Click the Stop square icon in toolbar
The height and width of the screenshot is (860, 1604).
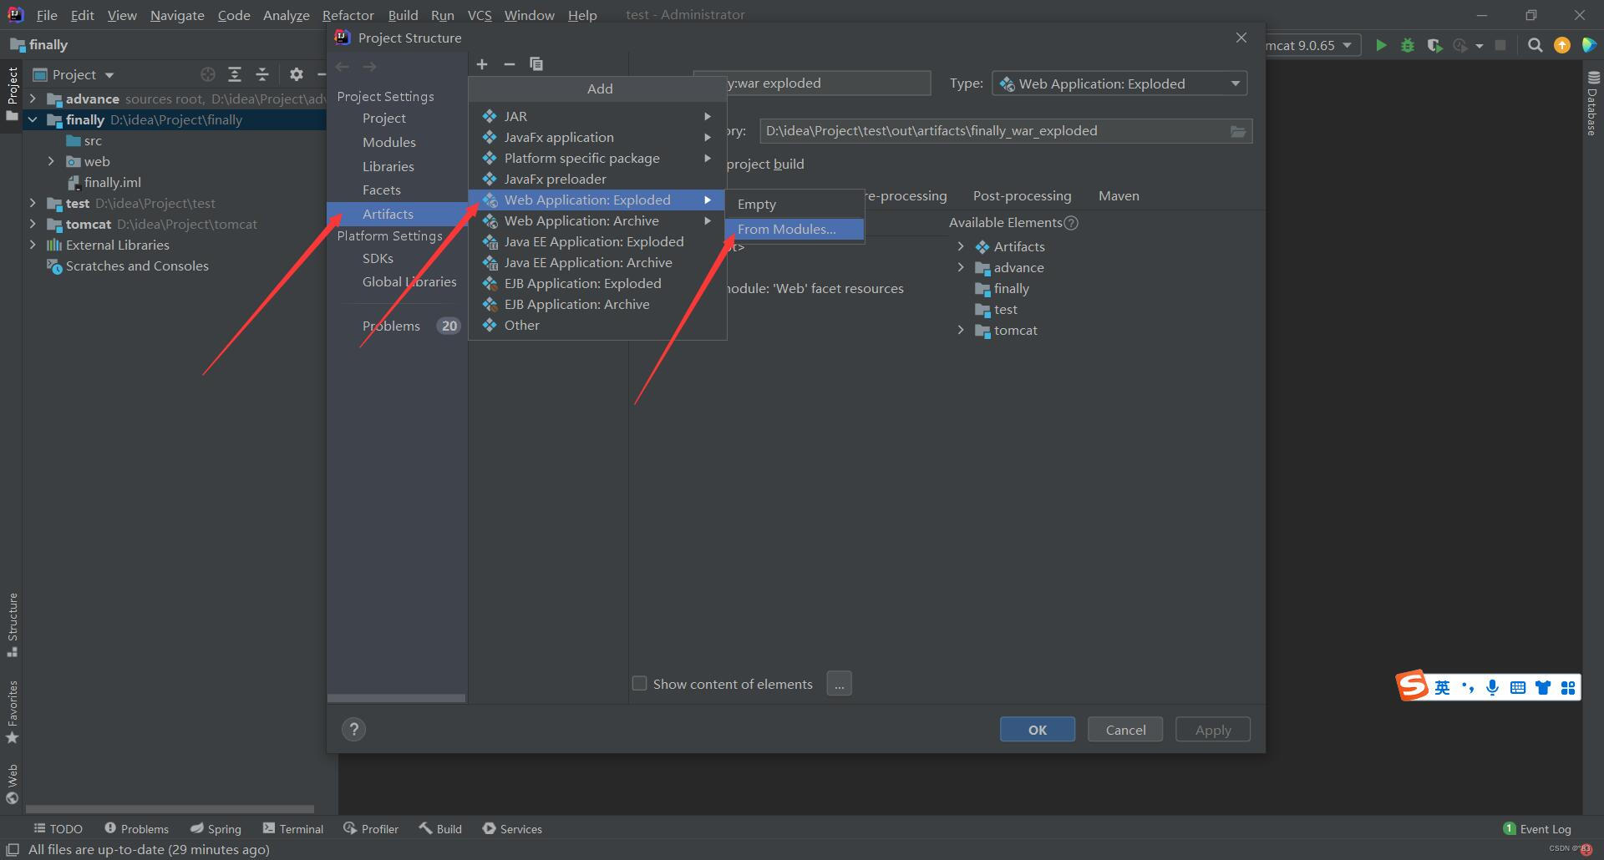click(x=1500, y=45)
